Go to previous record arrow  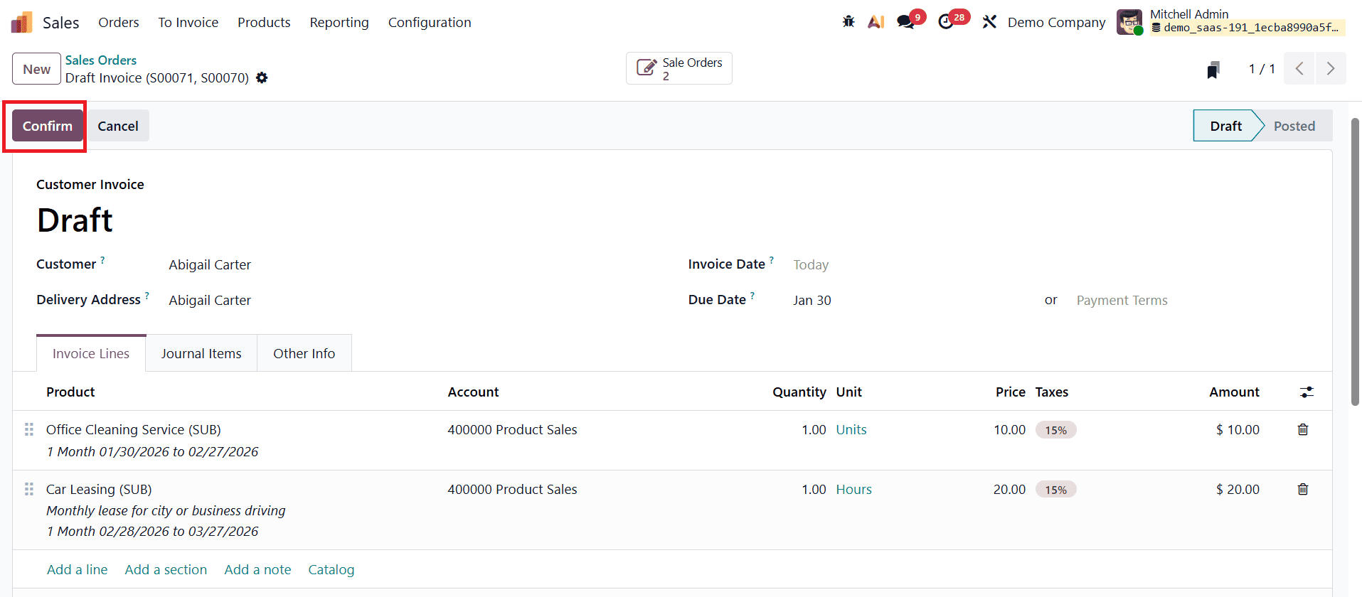[1299, 68]
